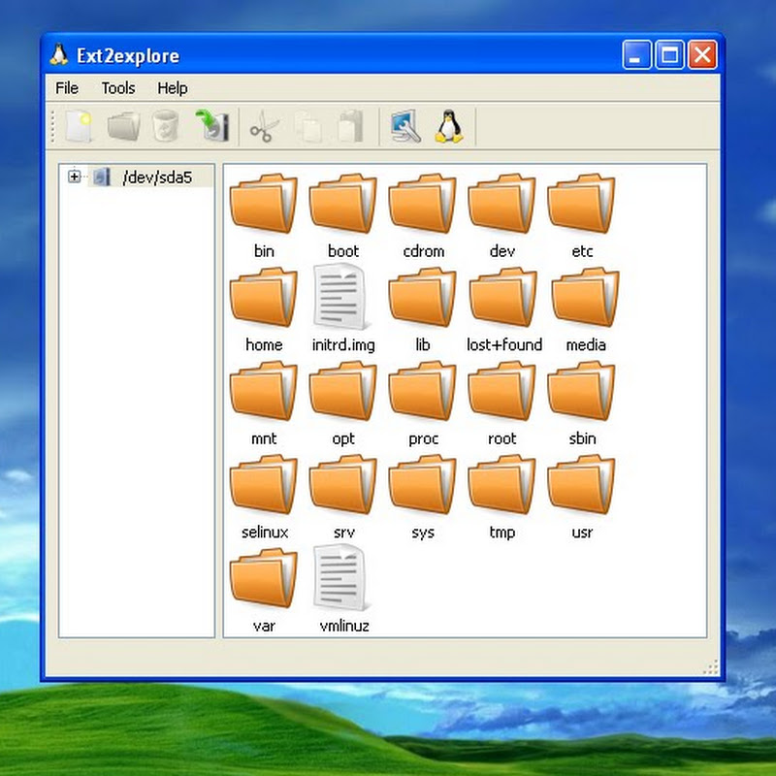The height and width of the screenshot is (776, 776).
Task: Click the trash bin toolbar icon
Action: (x=166, y=127)
